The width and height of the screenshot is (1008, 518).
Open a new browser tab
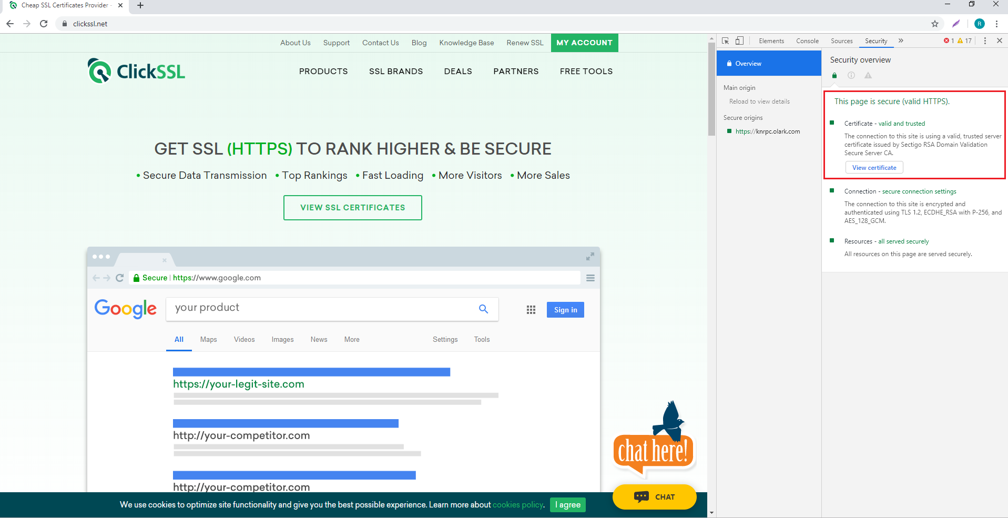140,5
